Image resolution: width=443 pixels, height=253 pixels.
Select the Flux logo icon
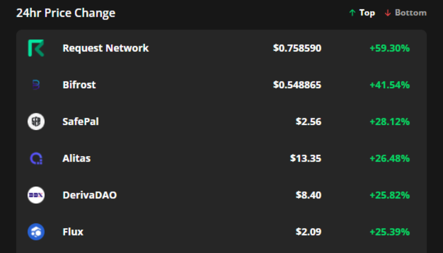coord(36,231)
